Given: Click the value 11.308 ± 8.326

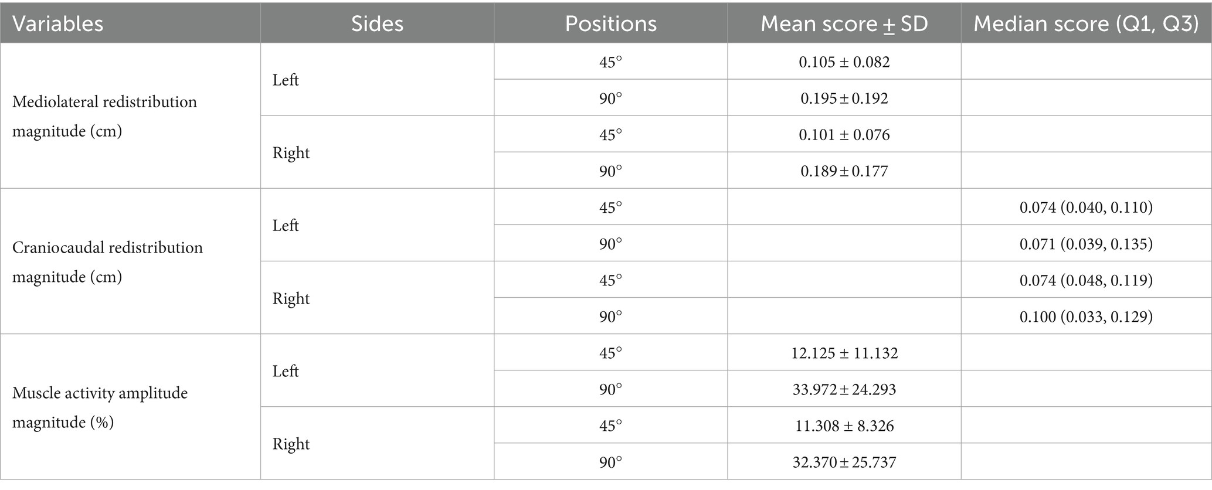Looking at the screenshot, I should tap(844, 426).
